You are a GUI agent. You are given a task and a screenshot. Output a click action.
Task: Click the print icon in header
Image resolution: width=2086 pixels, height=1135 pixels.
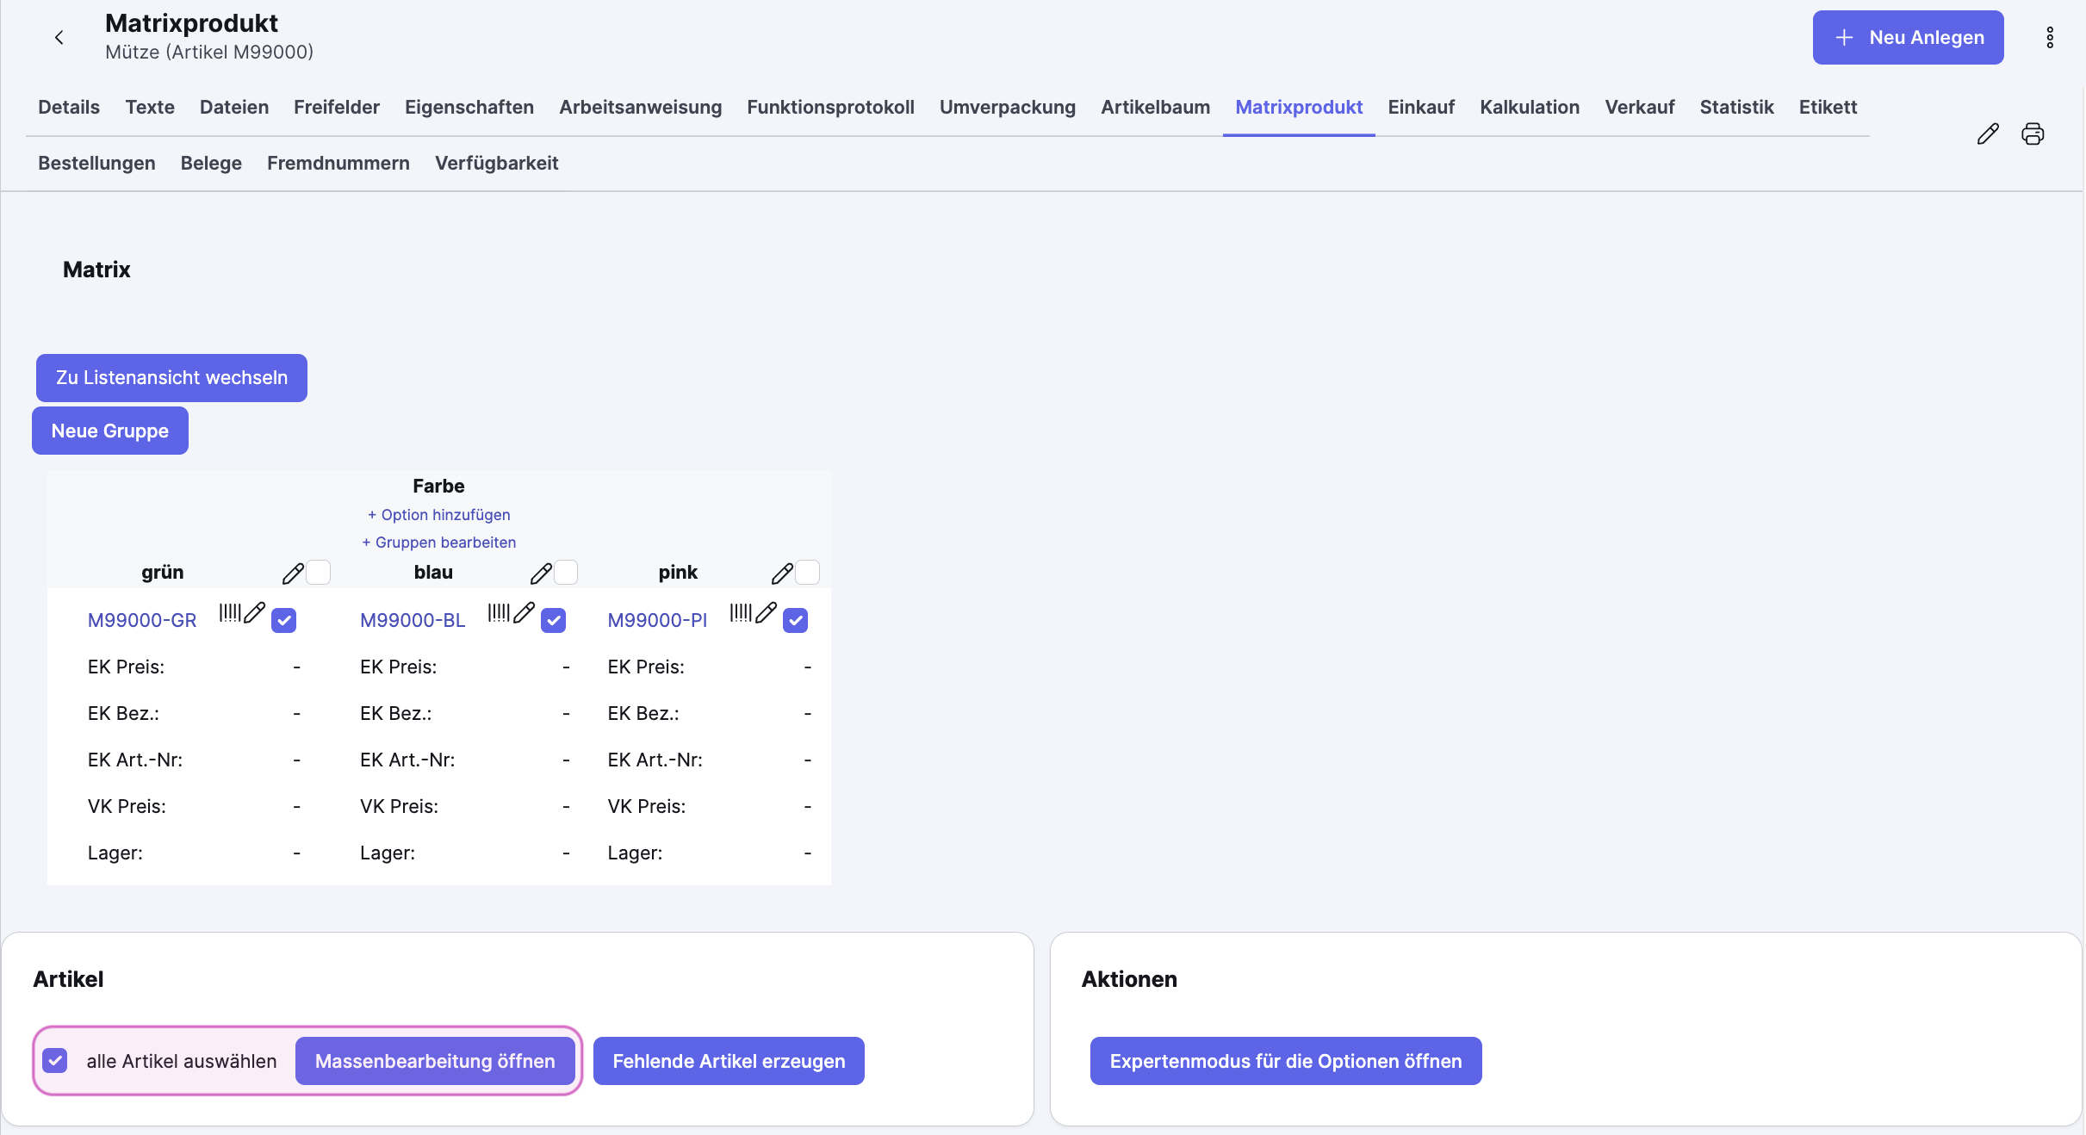coord(2032,133)
